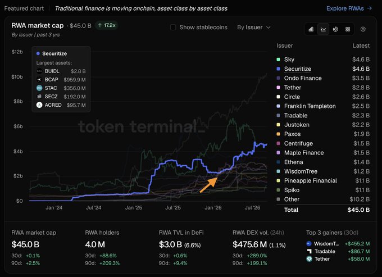Click the $45.0 B stat under RWA market cap
The height and width of the screenshot is (277, 382).
(x=25, y=244)
